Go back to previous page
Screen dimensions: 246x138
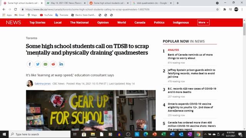(4, 9)
